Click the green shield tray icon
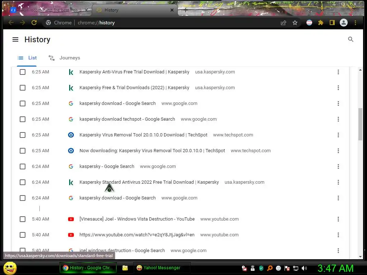 pyautogui.click(x=261, y=268)
